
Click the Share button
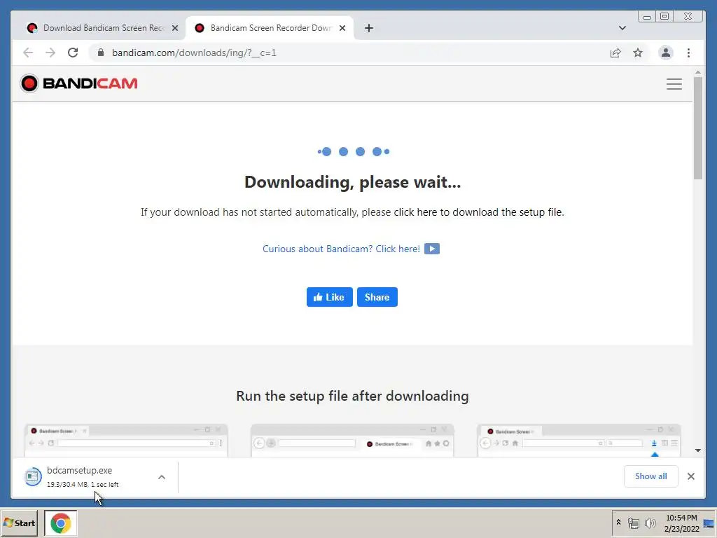click(377, 297)
